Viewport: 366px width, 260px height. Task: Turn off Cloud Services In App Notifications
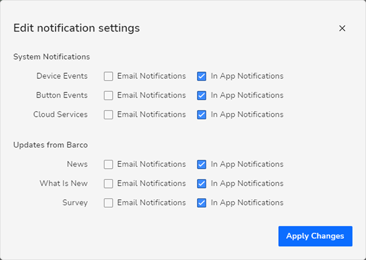point(201,115)
